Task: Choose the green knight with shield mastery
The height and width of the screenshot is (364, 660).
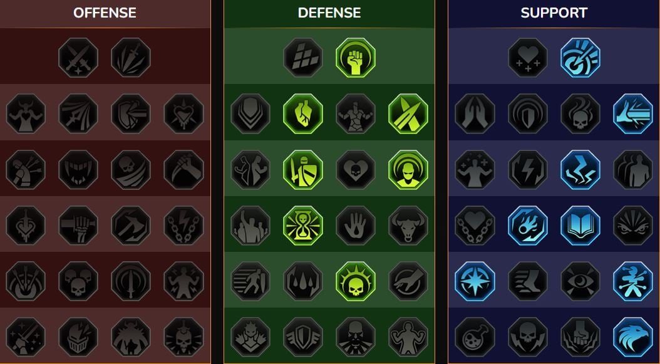Action: pos(303,170)
